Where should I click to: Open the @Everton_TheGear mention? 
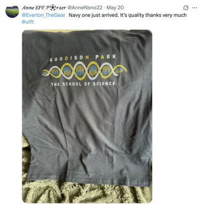(x=43, y=15)
